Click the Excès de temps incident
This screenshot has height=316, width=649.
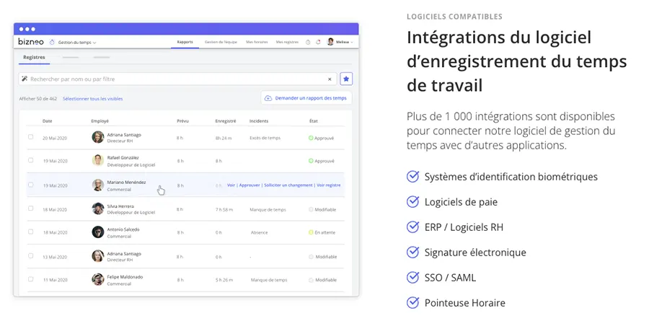click(265, 138)
